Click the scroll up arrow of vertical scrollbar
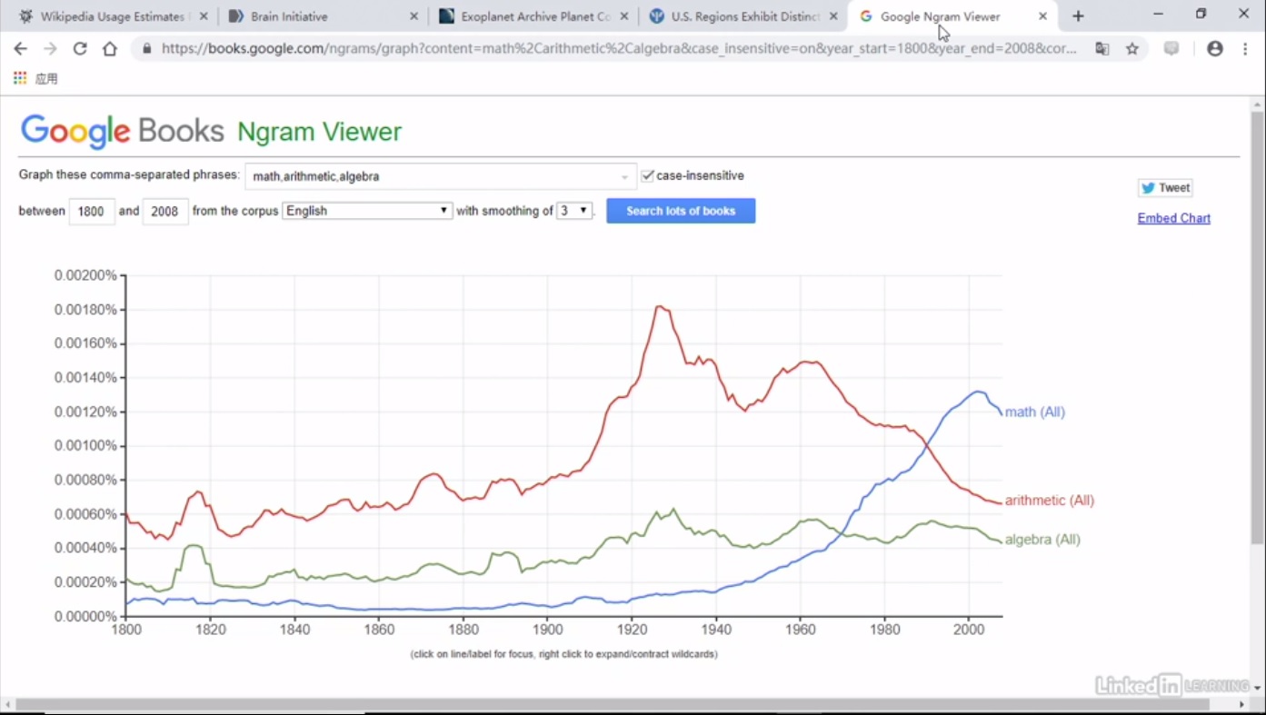 1258,103
